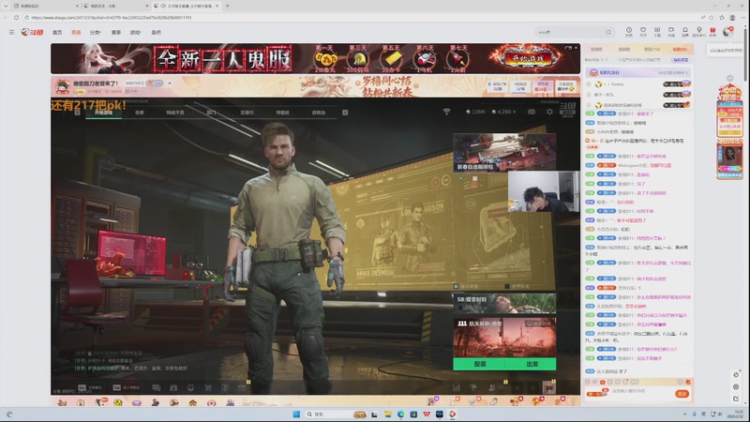Open watch history clock icon
Image resolution: width=750 pixels, height=422 pixels.
pos(629,32)
